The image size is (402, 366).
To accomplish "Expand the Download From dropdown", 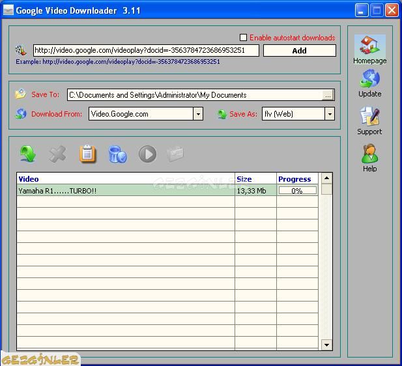I will click(x=198, y=114).
